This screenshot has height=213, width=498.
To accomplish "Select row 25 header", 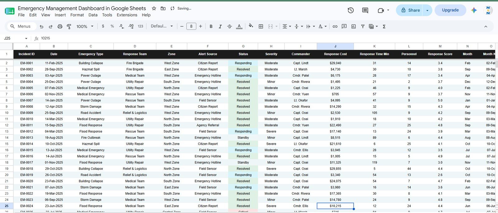I will click(7, 206).
